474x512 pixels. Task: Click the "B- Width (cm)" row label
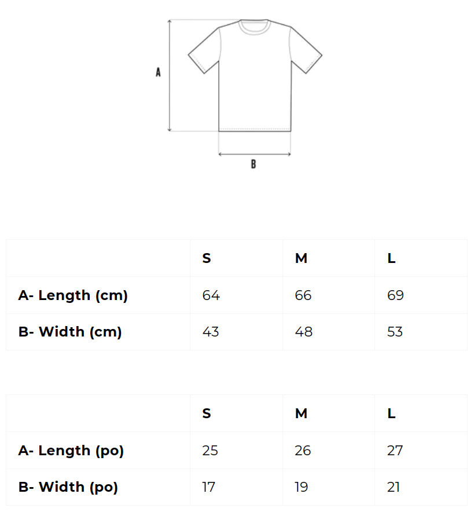coord(70,332)
